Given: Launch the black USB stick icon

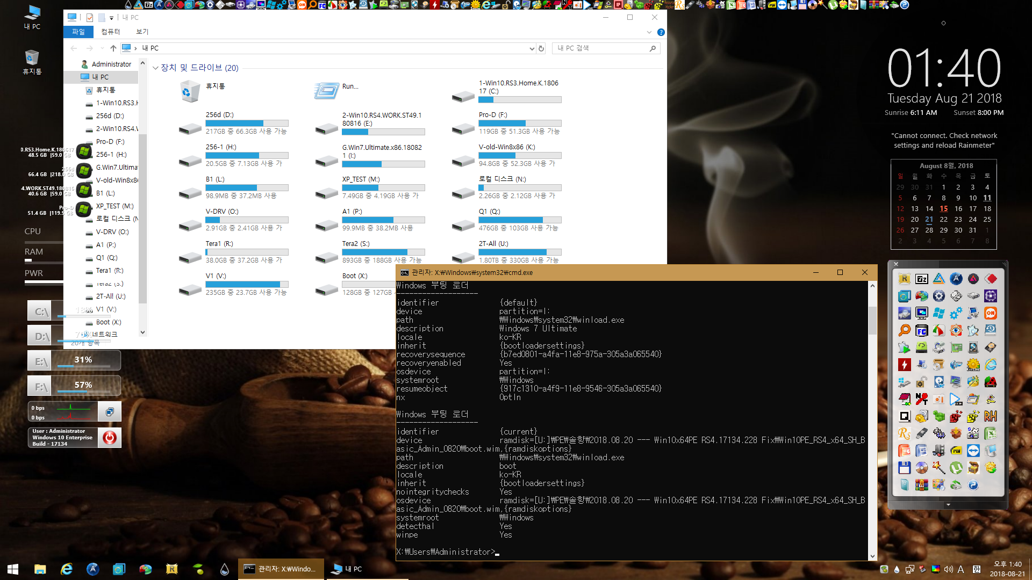Looking at the screenshot, I should tap(921, 433).
